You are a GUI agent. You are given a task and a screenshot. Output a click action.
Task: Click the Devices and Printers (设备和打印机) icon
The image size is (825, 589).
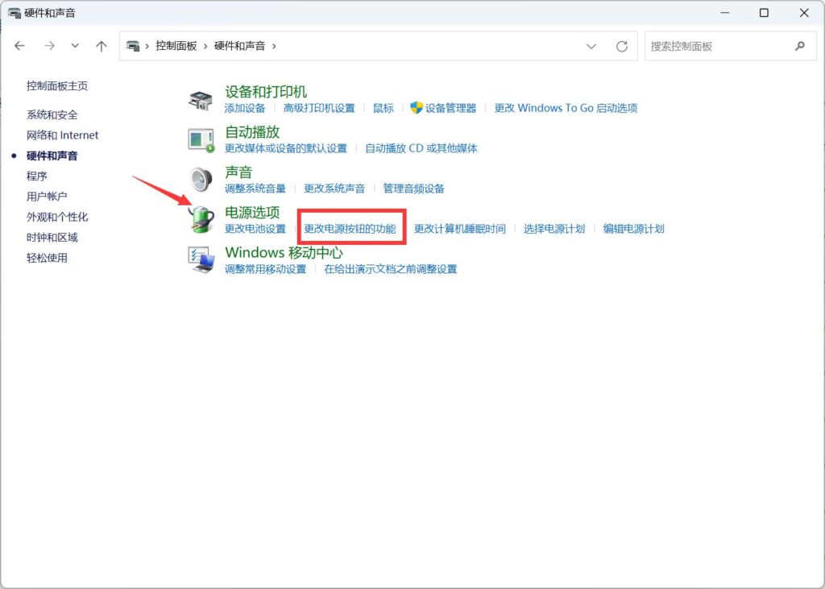tap(201, 100)
